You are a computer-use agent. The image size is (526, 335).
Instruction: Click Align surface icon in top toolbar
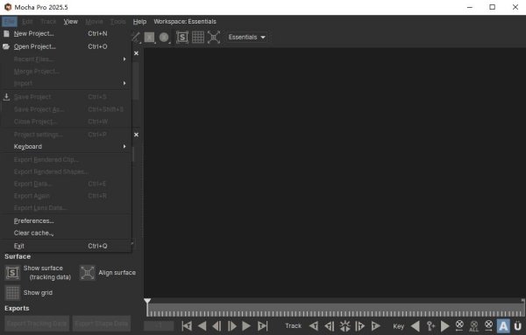214,37
